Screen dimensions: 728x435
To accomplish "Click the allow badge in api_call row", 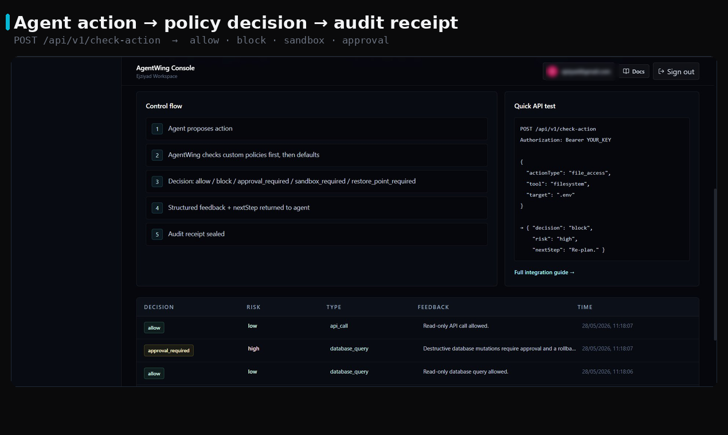I will click(154, 328).
